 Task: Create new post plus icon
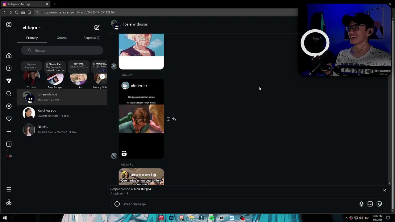(9, 131)
